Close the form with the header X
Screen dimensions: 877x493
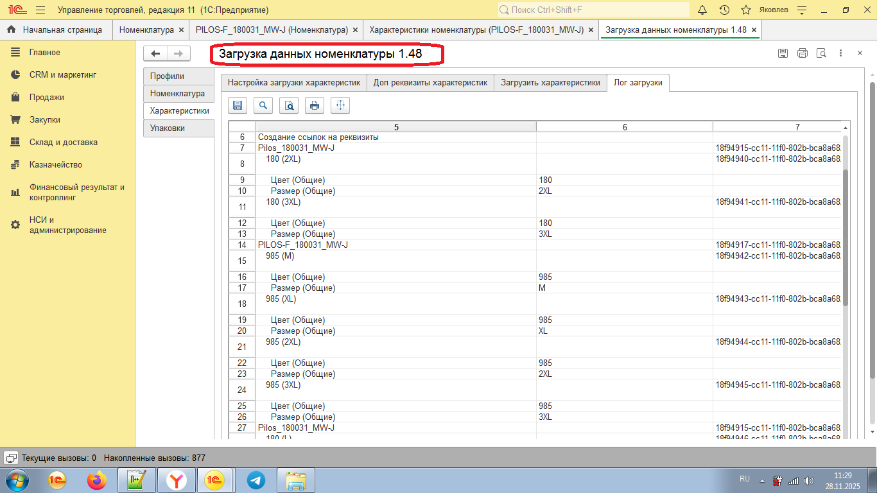tap(860, 53)
